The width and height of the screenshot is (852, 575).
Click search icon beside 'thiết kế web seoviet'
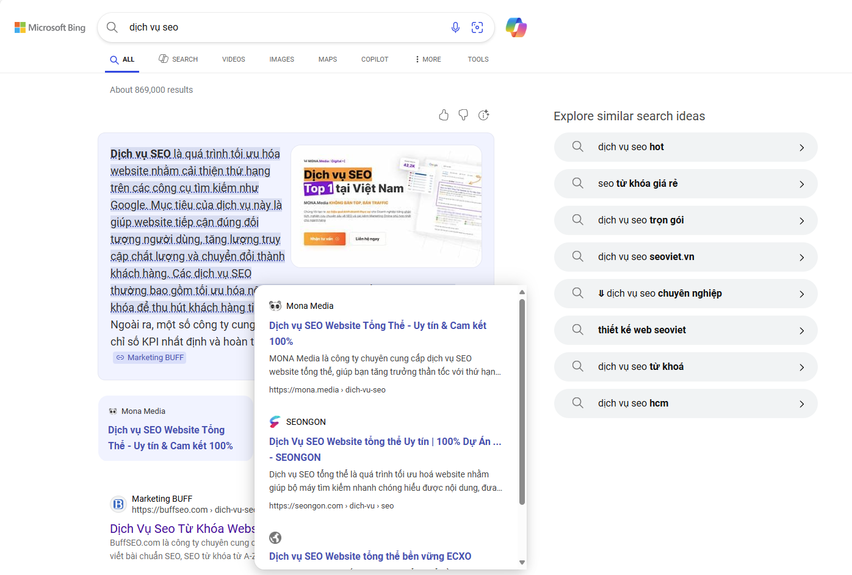point(578,330)
